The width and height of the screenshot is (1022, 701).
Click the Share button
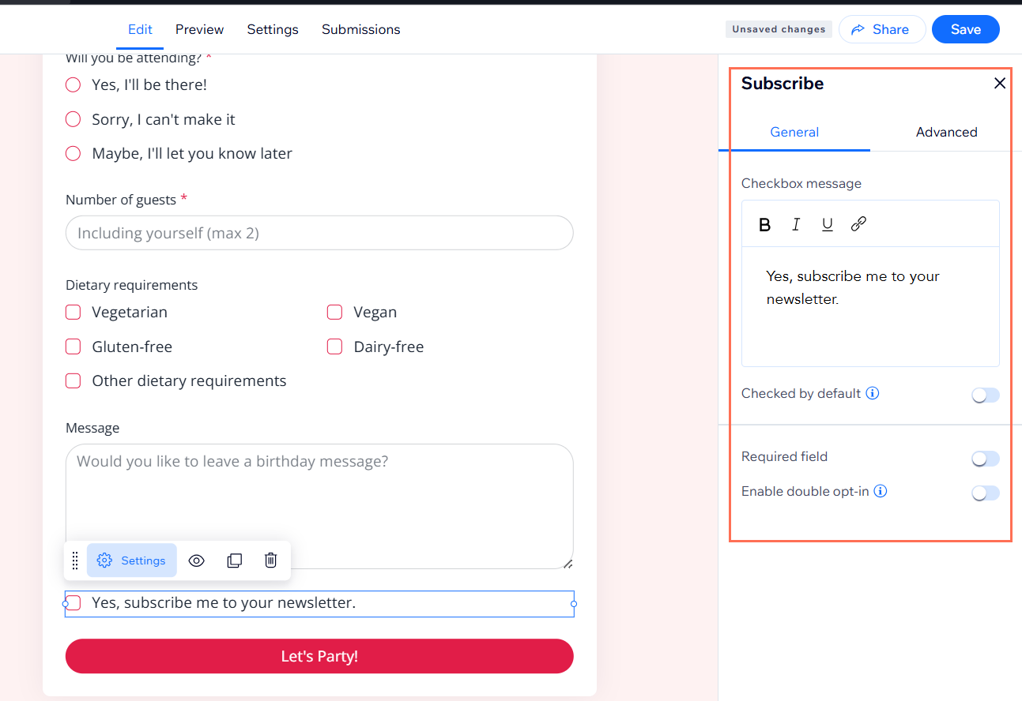[881, 29]
